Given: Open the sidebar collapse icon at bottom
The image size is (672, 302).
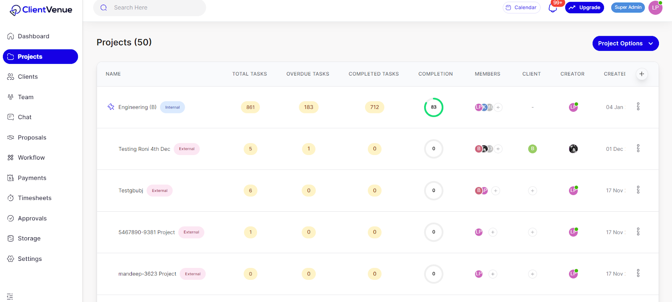Looking at the screenshot, I should [x=10, y=297].
